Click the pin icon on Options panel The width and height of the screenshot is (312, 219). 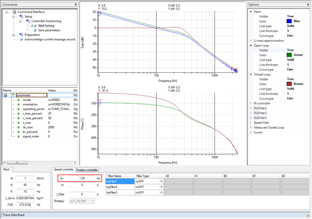point(308,4)
